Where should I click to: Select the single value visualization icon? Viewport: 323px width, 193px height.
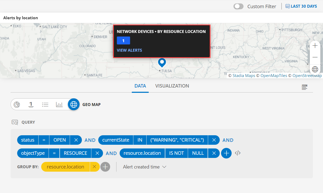(x=31, y=104)
